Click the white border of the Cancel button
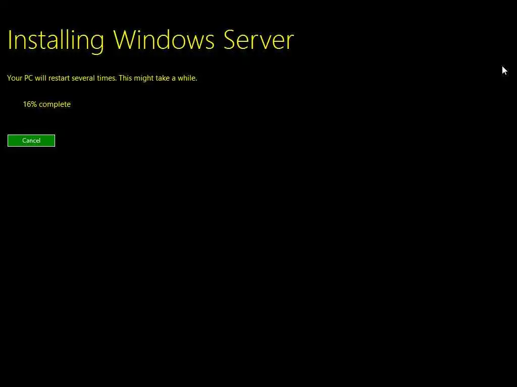Image resolution: width=517 pixels, height=387 pixels. point(31,135)
